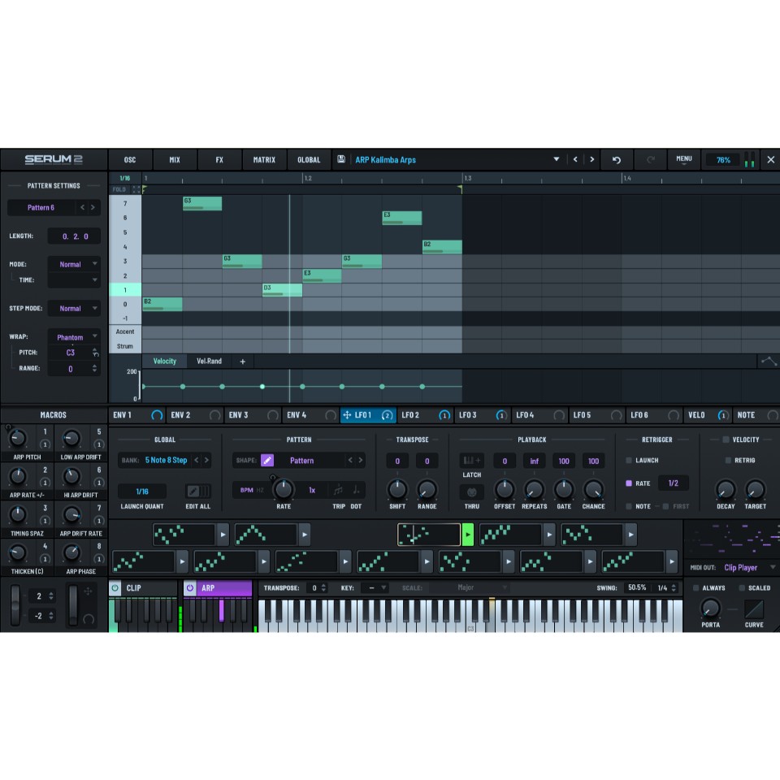Viewport: 780px width, 780px height.
Task: Enable the Launch retrigger option
Action: point(628,460)
